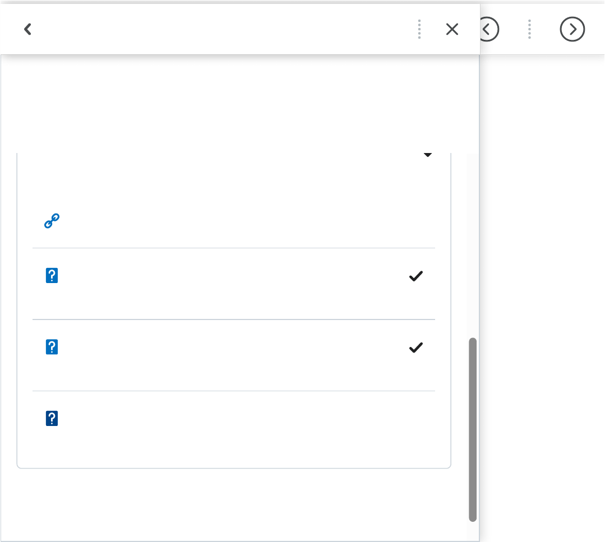Click the dotted handle left of the X

[x=419, y=29]
